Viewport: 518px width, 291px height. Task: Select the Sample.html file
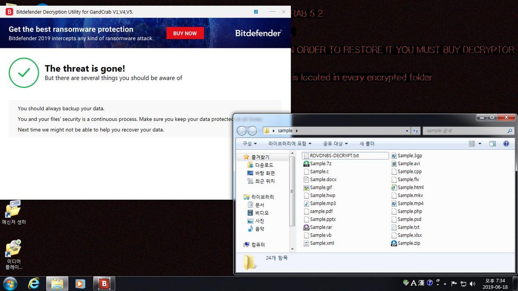click(407, 188)
